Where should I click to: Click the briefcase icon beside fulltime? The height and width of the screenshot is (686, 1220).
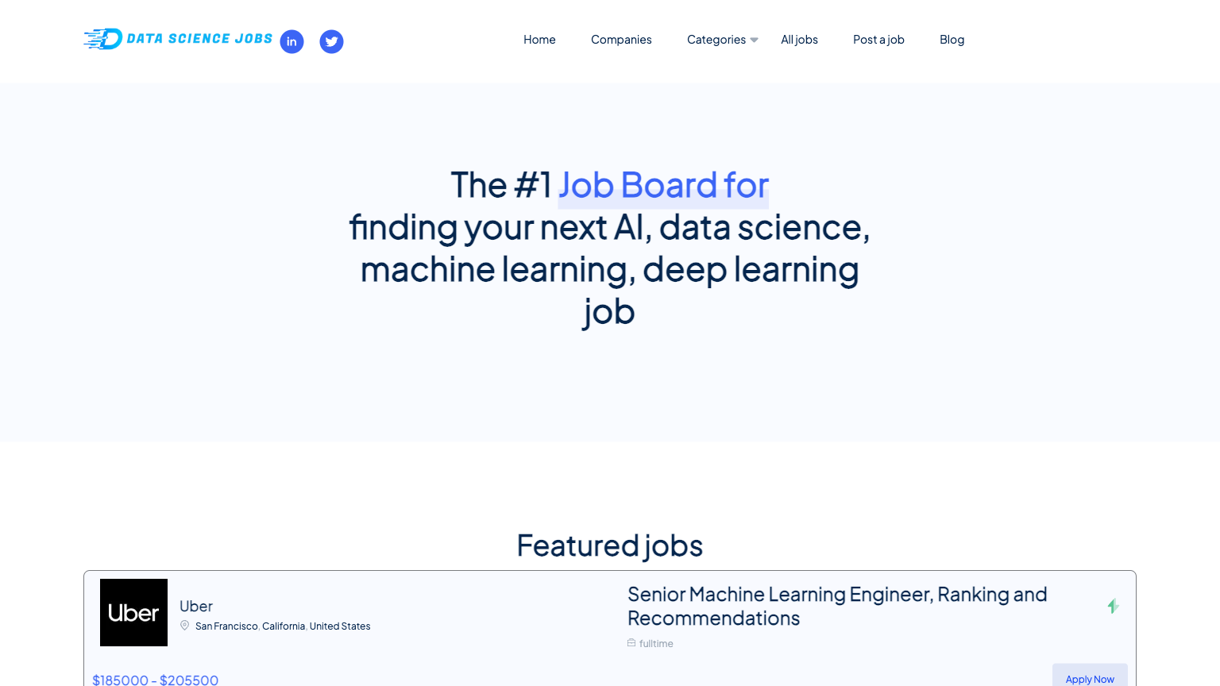point(631,643)
